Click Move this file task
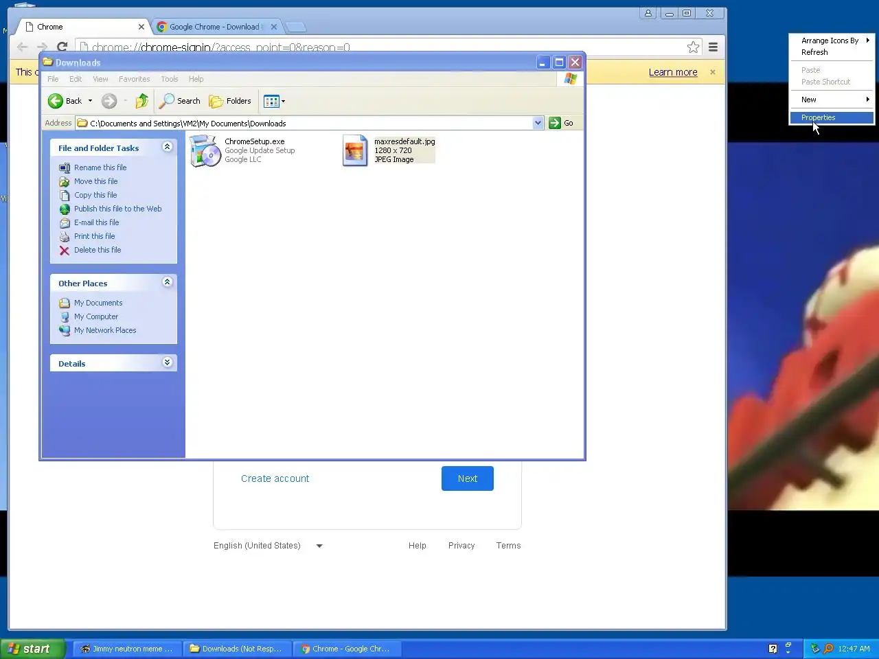Screen dimensions: 879x659 [x=95, y=181]
